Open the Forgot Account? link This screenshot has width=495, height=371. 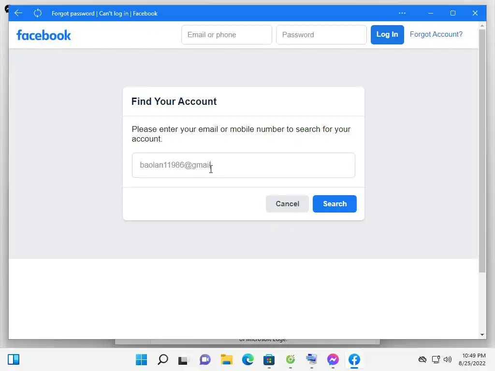(436, 34)
